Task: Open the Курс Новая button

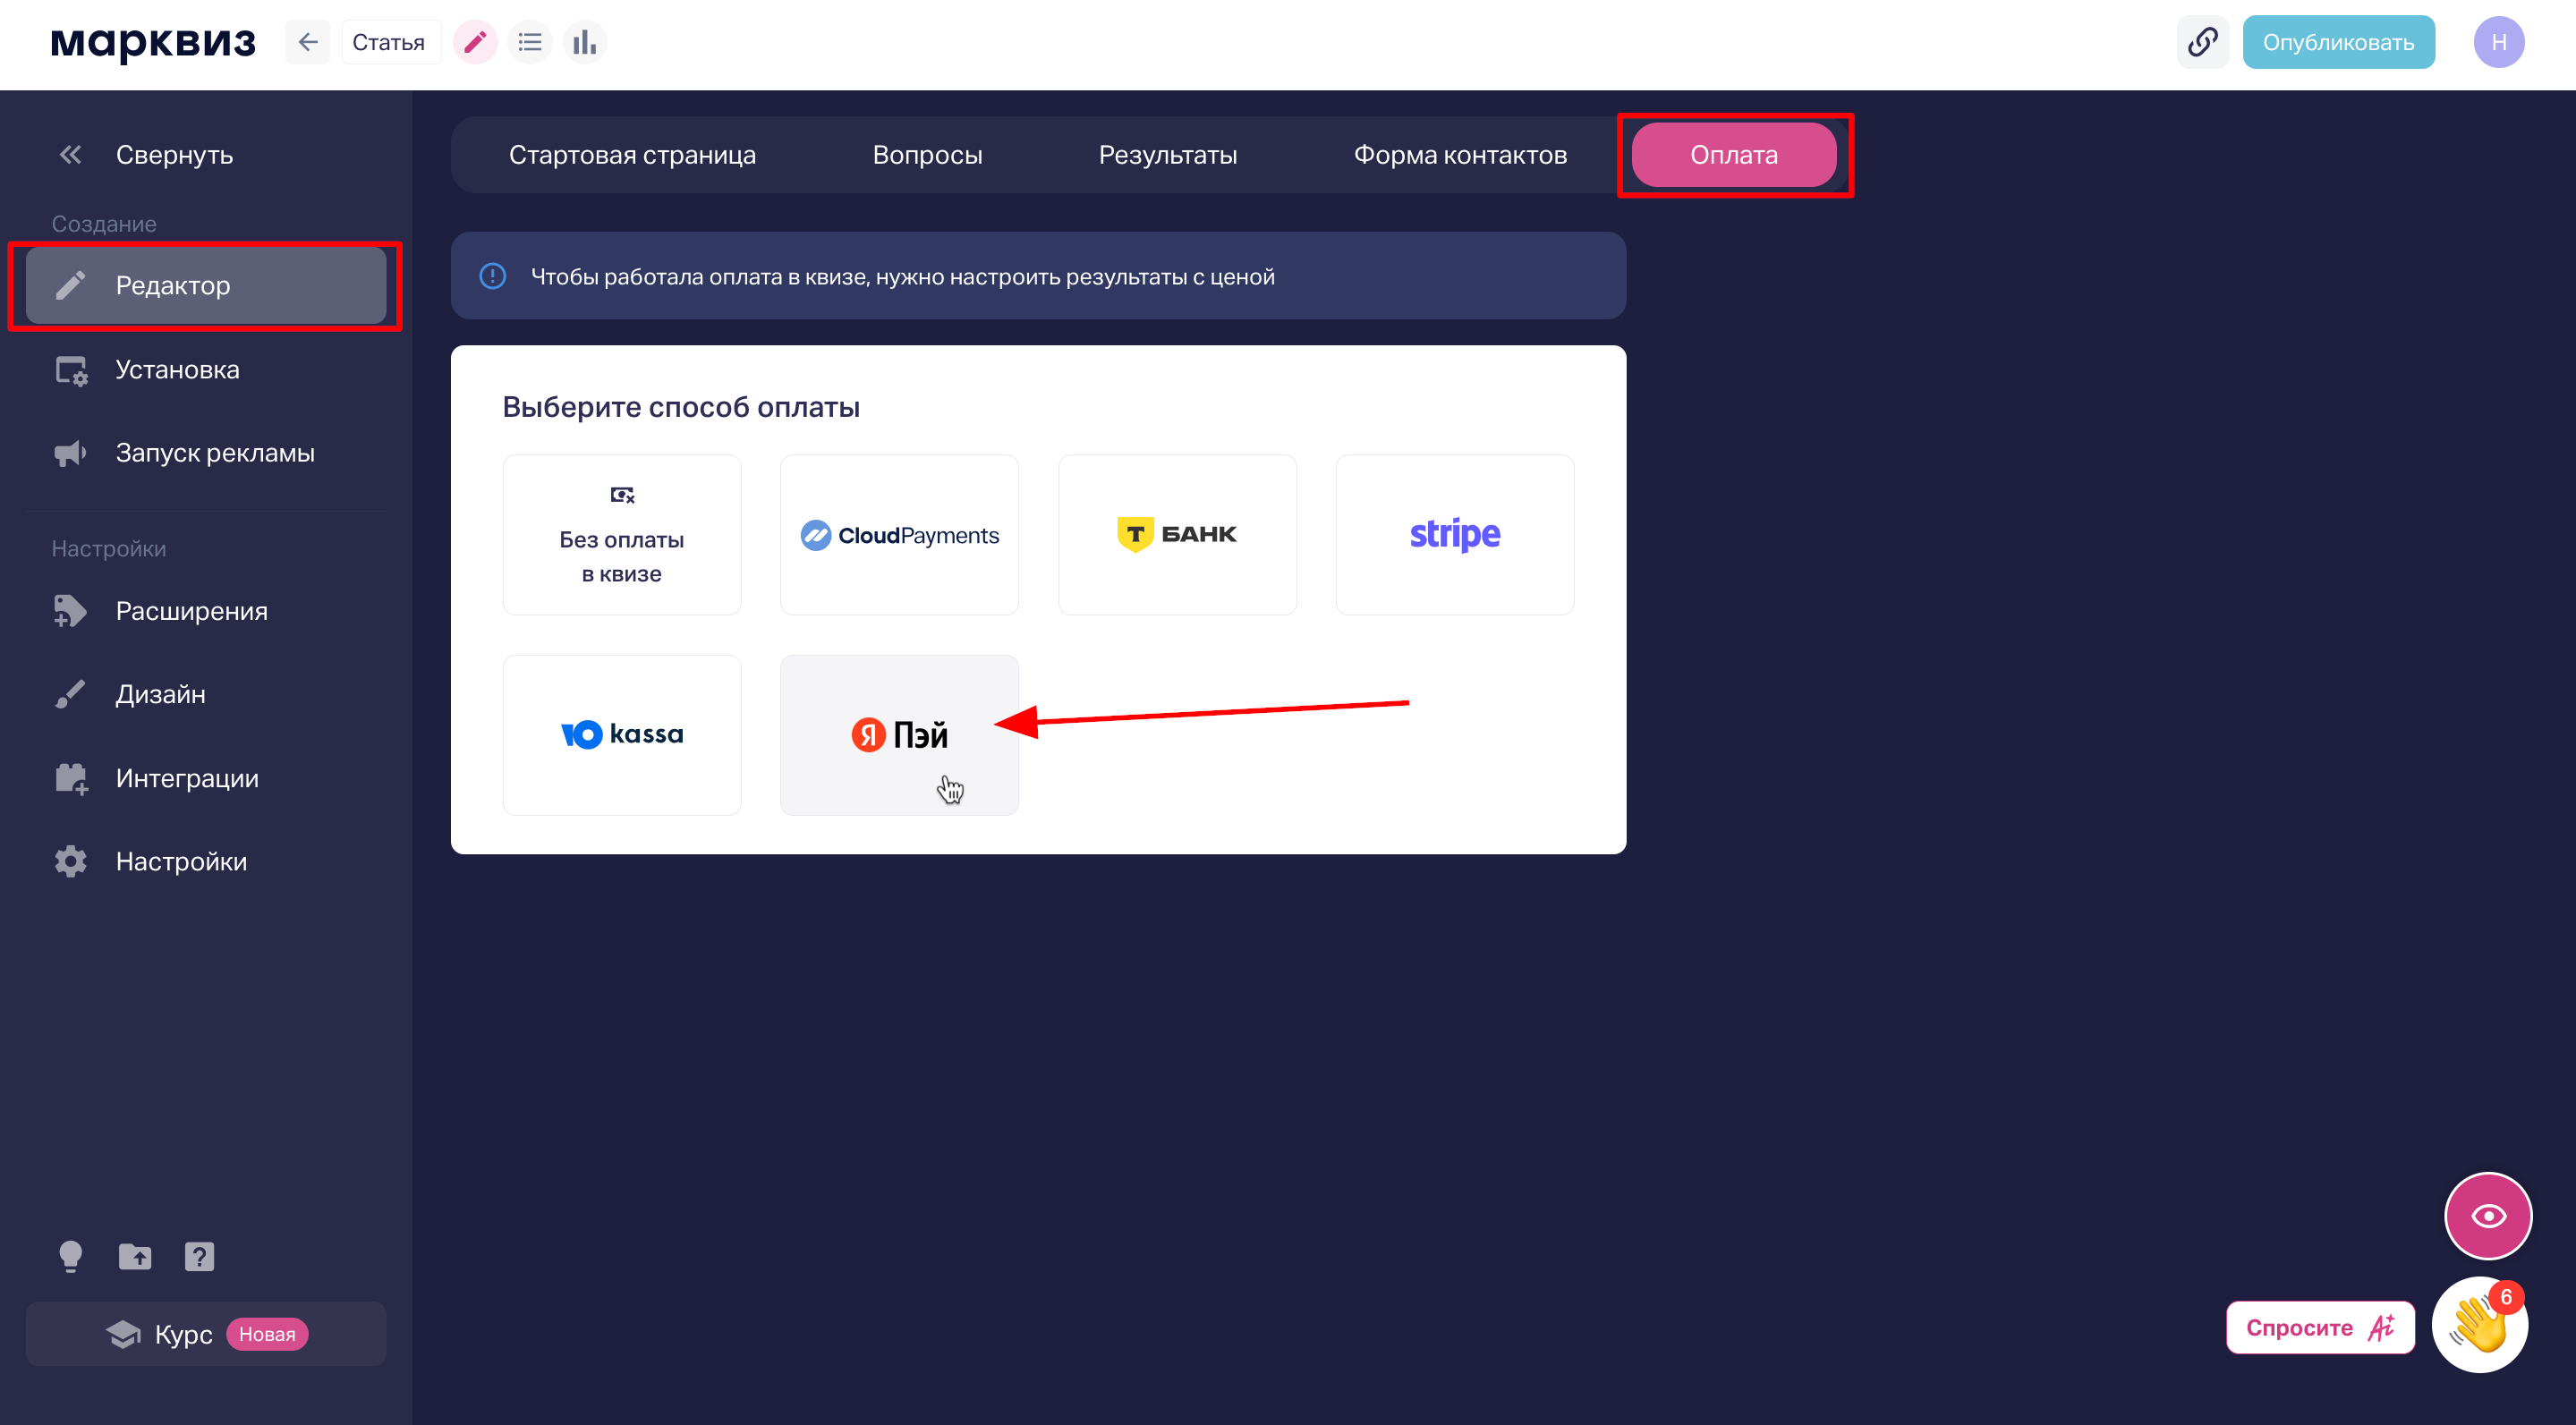Action: [x=206, y=1334]
